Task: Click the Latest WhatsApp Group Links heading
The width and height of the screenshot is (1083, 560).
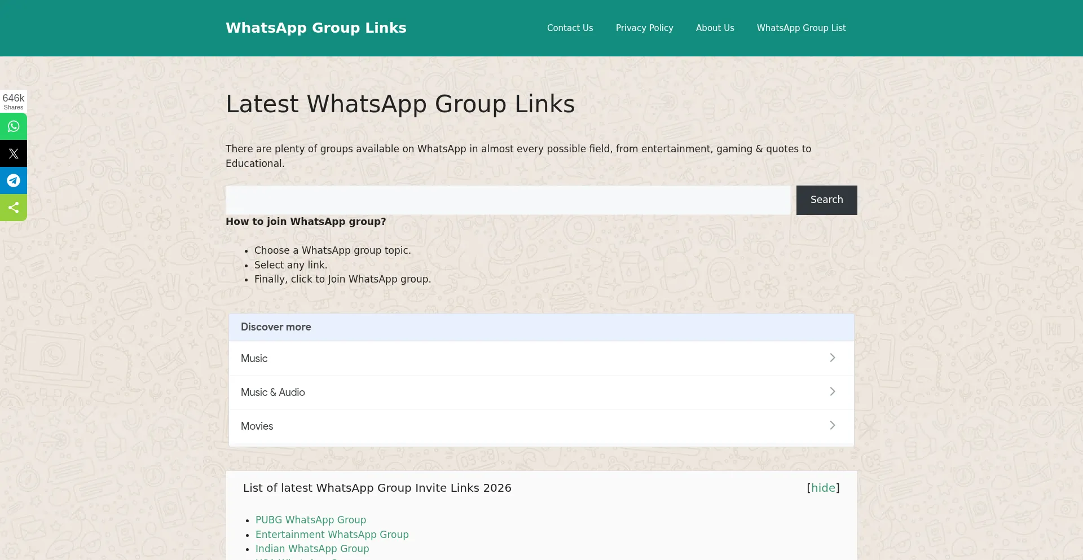Action: [400, 104]
